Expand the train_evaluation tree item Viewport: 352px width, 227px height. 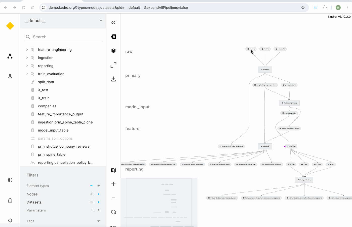pyautogui.click(x=27, y=74)
